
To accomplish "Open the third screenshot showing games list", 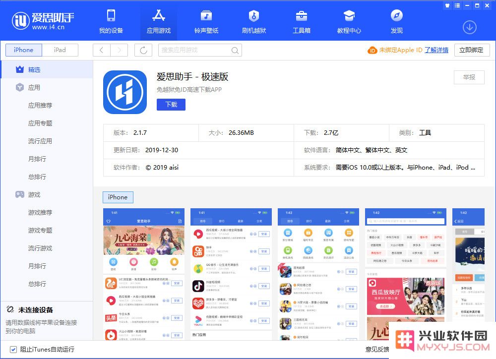I will coord(318,274).
